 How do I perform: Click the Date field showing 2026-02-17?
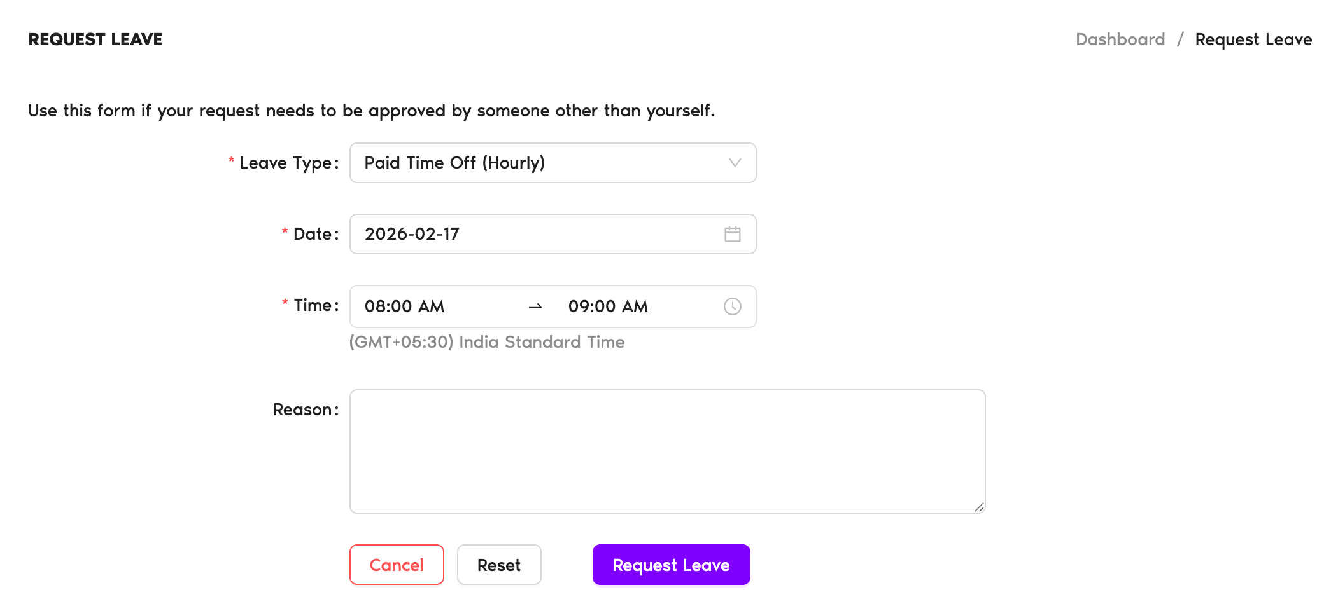(x=541, y=234)
